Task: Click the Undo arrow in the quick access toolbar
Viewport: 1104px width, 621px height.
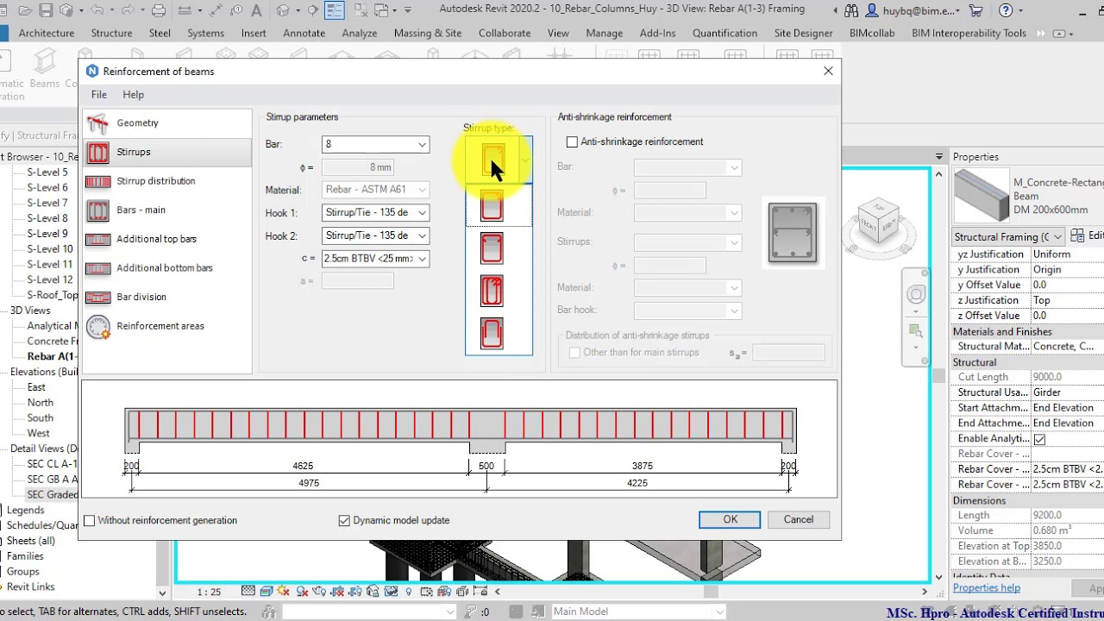Action: pos(97,11)
